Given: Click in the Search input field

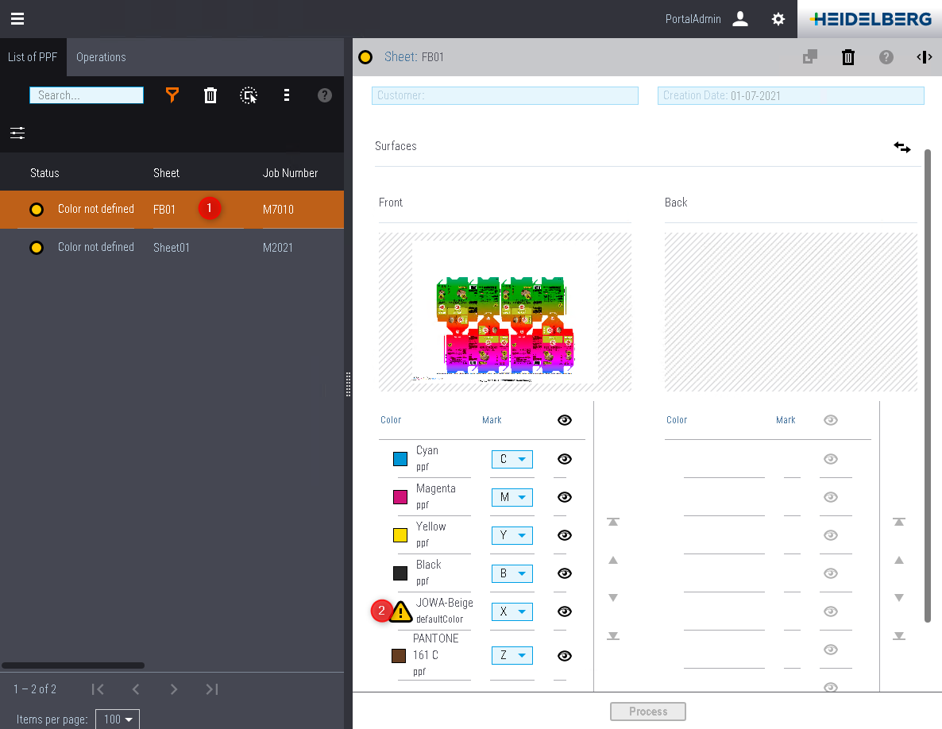Looking at the screenshot, I should tap(87, 95).
